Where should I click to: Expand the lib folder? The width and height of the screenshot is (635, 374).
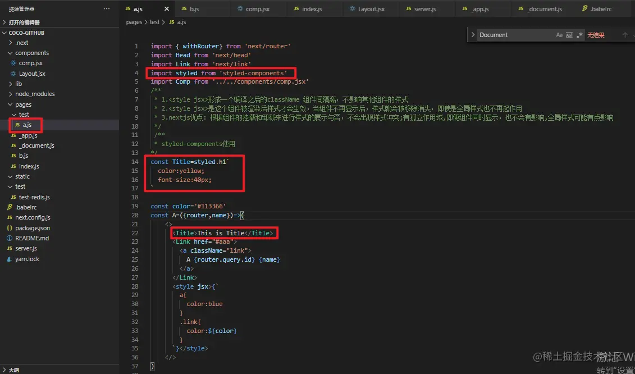pyautogui.click(x=60, y=84)
